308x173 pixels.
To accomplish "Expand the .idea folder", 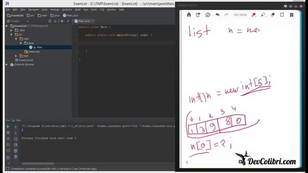I will click(x=12, y=30).
